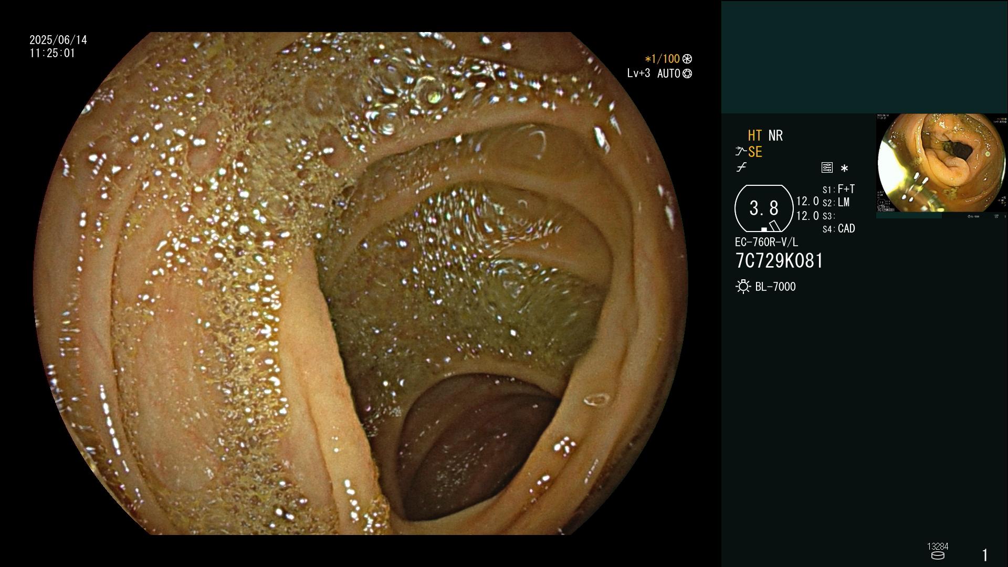The height and width of the screenshot is (567, 1008).
Task: Click the image counter 1 at bottom right
Action: (985, 555)
